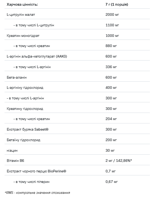
Task: Click 'Бетаїну гідрохлорид' ingredient label
Action: coord(23,140)
